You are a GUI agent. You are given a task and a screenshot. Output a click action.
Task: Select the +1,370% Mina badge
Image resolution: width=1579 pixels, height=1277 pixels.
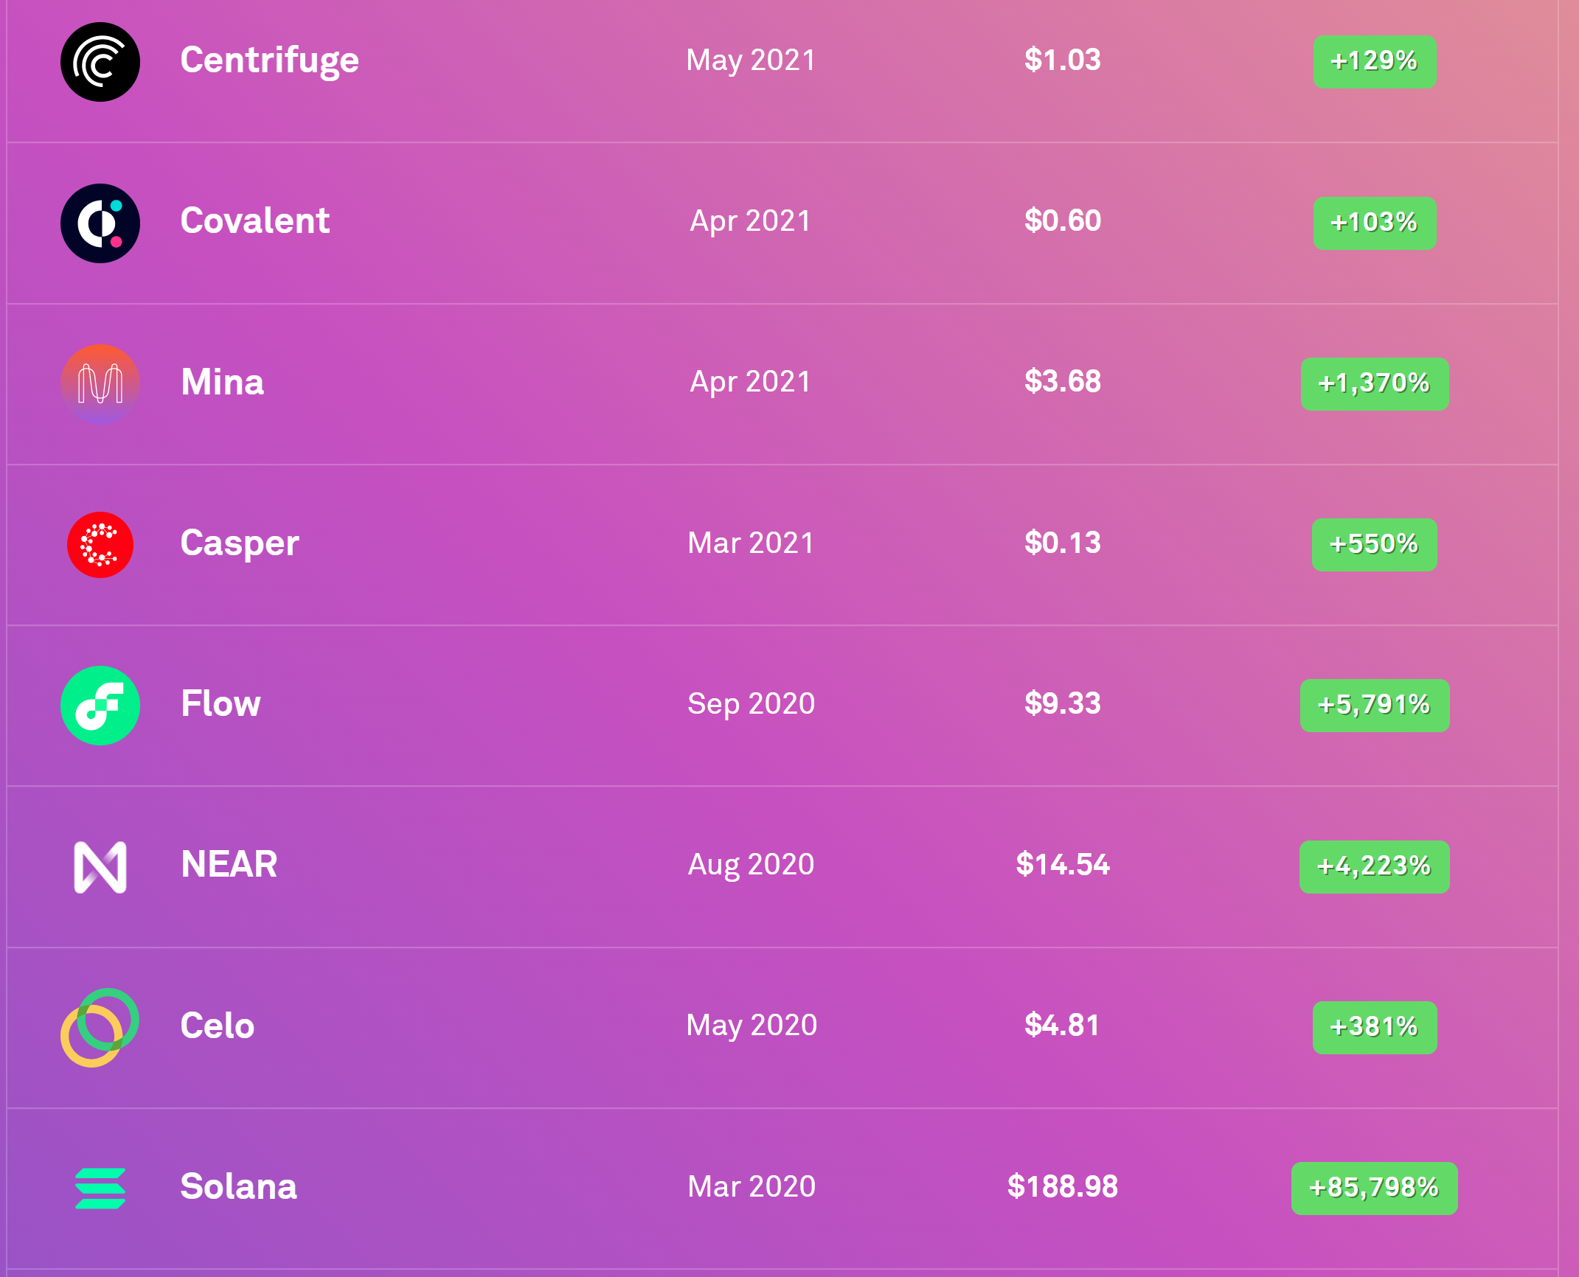(x=1375, y=384)
